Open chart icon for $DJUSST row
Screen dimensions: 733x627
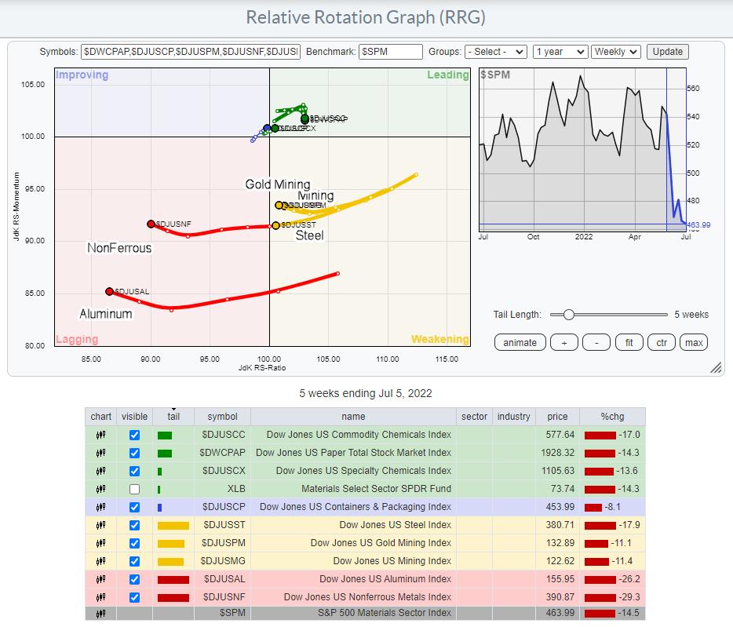tap(100, 525)
